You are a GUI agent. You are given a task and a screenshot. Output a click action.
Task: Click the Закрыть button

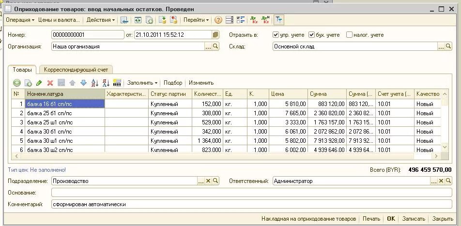click(443, 219)
